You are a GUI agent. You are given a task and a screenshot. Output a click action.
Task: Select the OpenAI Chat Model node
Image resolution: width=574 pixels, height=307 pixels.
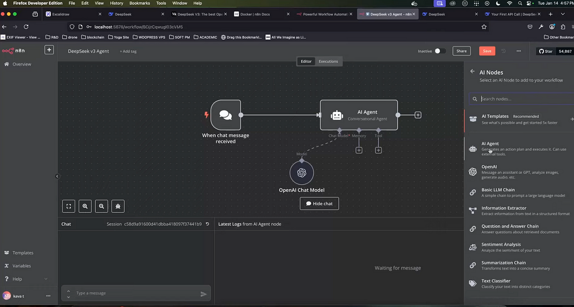coord(302,173)
